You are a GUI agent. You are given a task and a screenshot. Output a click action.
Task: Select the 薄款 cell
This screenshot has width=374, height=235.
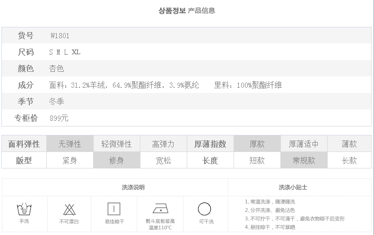click(349, 143)
